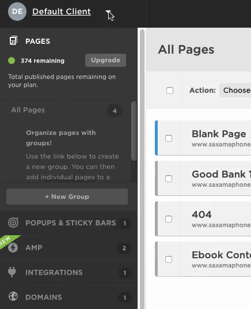251x309 pixels.
Task: Toggle the Ebook page checkbox
Action: (x=169, y=259)
